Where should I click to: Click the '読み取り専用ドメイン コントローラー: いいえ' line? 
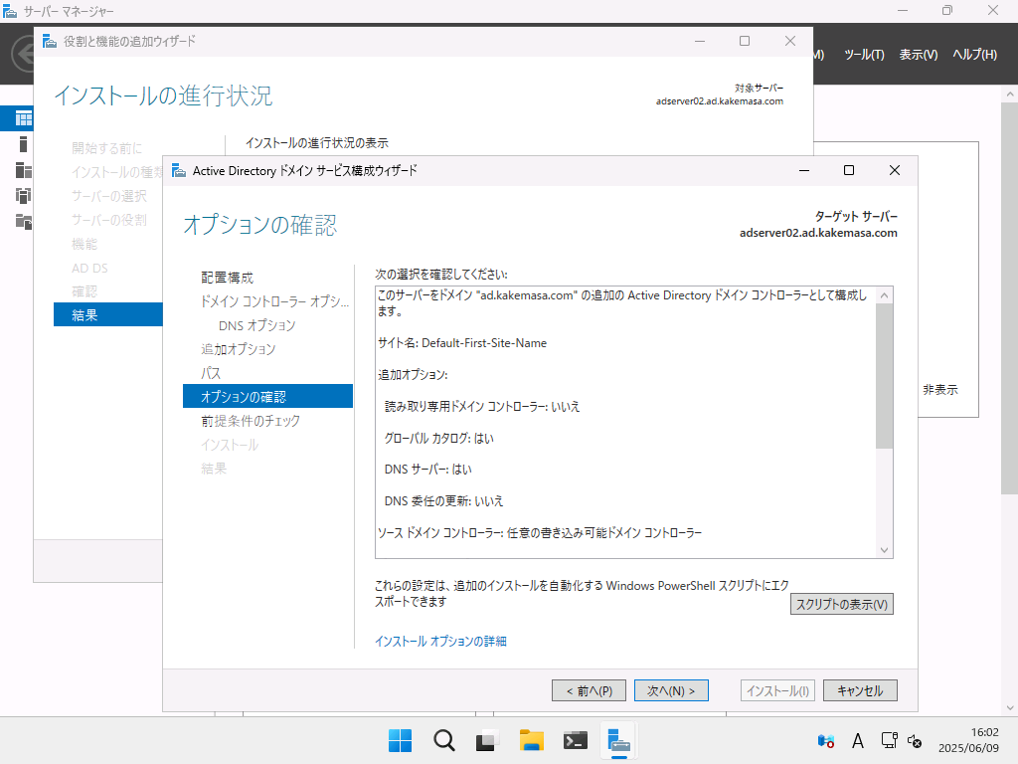click(x=482, y=407)
